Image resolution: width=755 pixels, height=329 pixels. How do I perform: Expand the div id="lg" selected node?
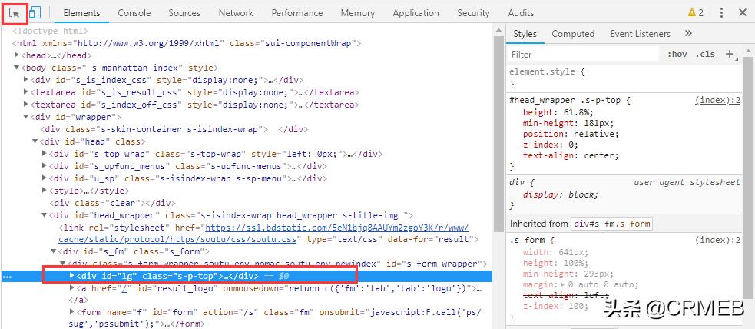click(72, 276)
